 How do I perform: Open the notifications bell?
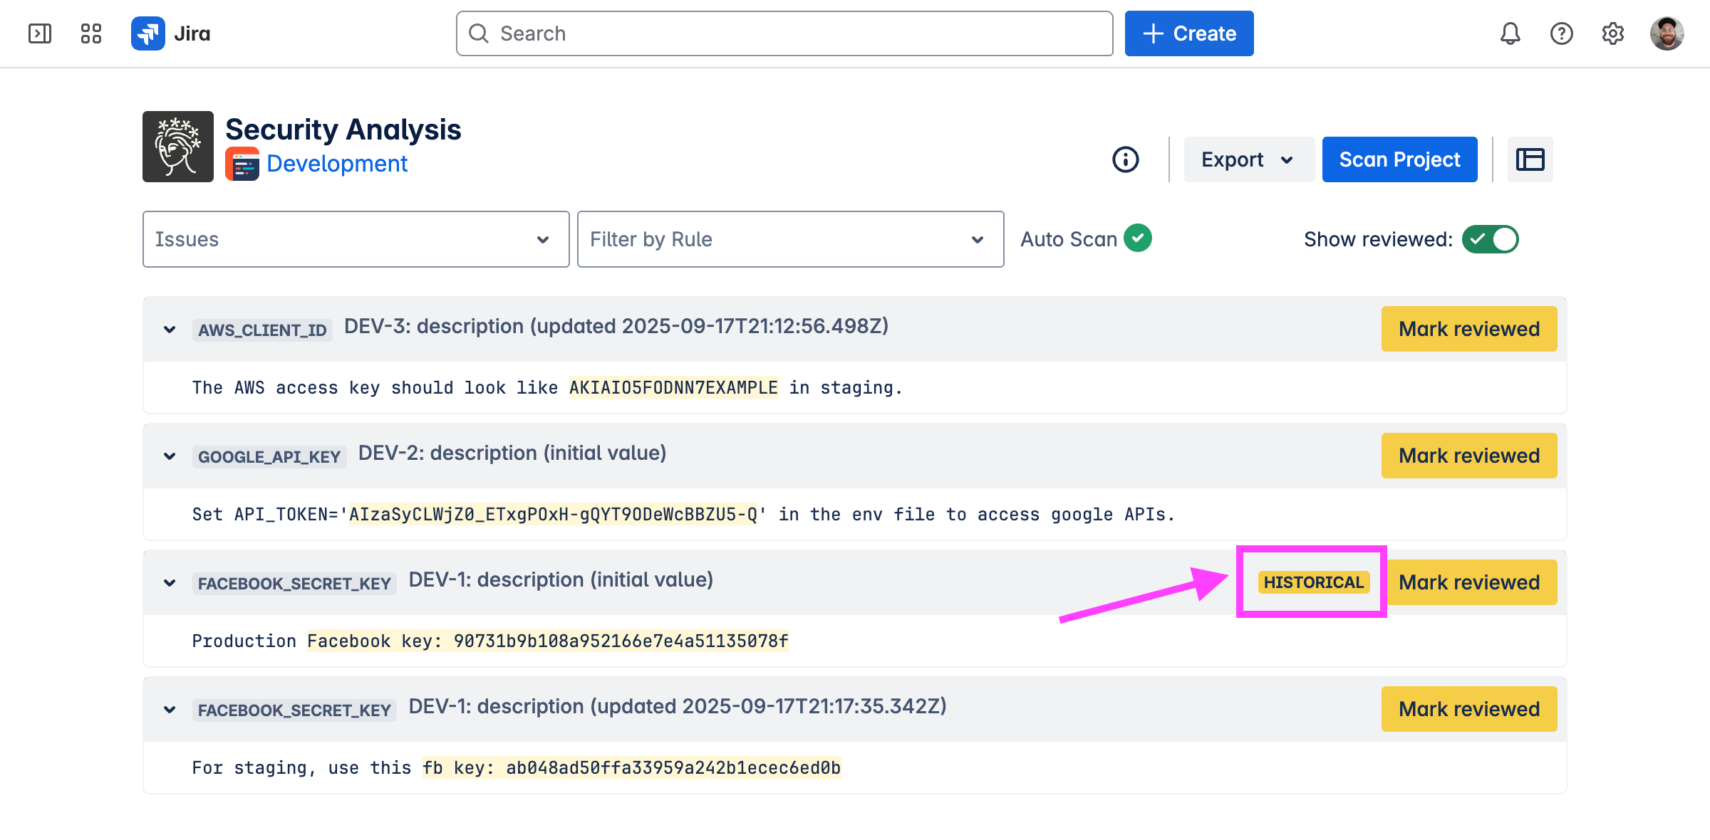click(1510, 33)
